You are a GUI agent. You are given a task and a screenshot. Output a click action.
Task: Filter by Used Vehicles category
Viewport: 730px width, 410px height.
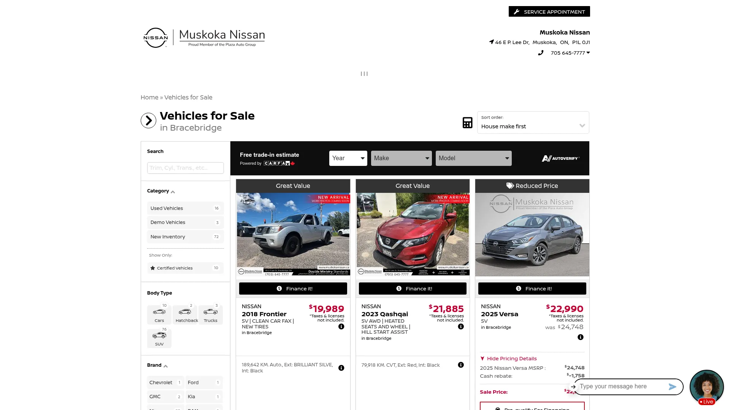coord(186,208)
